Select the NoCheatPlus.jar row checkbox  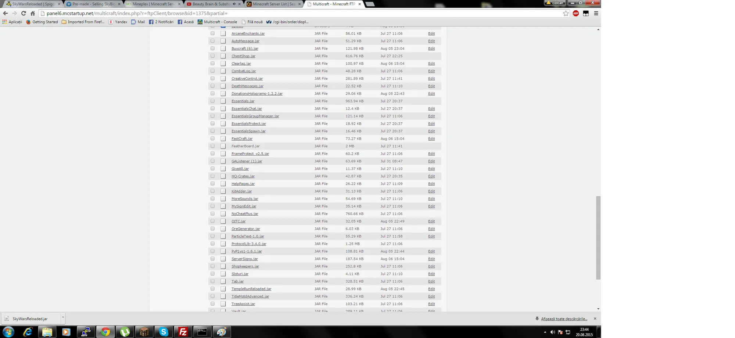(212, 213)
